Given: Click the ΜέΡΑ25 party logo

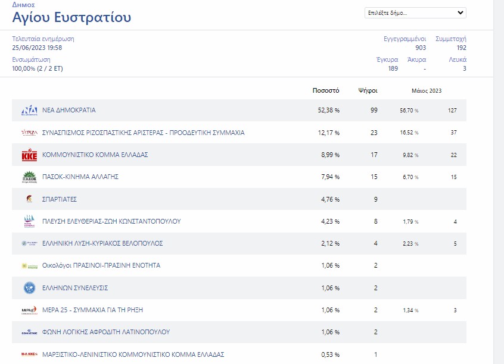Looking at the screenshot, I should click(29, 310).
